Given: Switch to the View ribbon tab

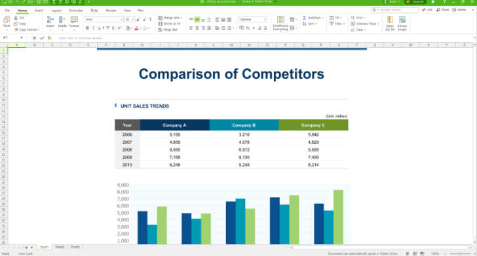Looking at the screenshot, I should click(x=127, y=10).
